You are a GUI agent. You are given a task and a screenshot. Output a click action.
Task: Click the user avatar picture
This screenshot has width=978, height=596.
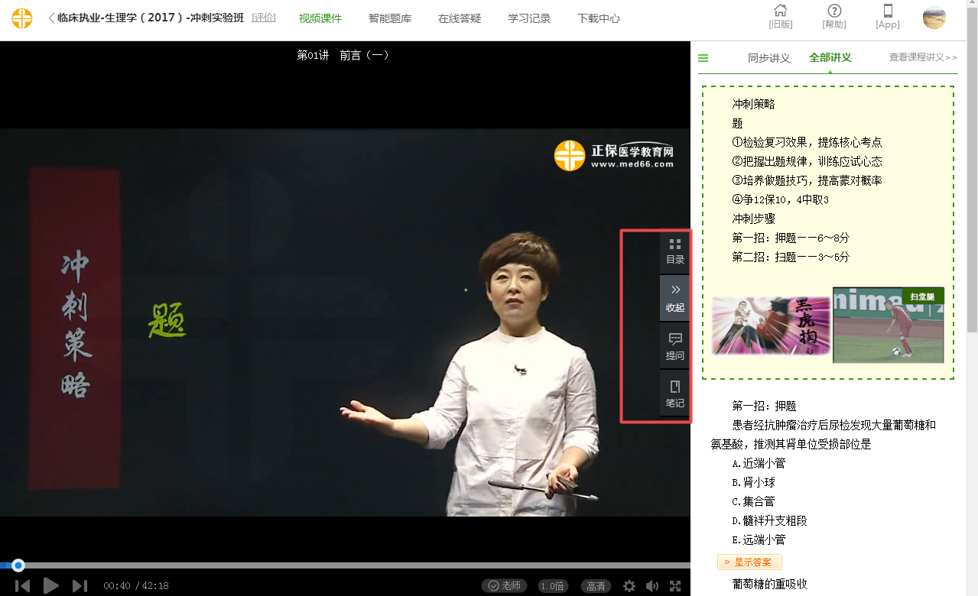(934, 18)
